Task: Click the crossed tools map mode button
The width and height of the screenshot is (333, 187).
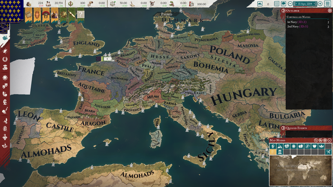Action: click(328, 152)
